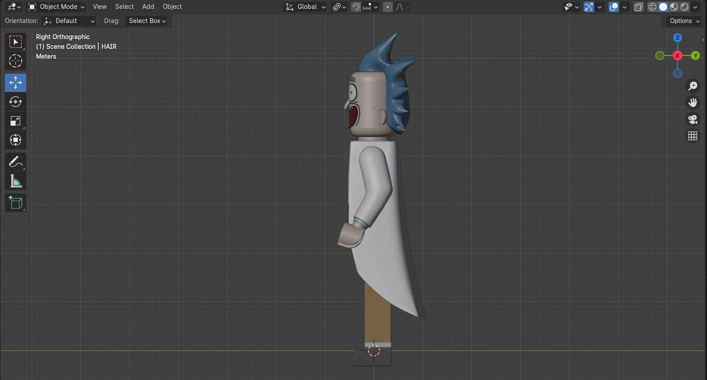707x380 pixels.
Task: Open the Drag Select Box dropdown
Action: tap(147, 21)
